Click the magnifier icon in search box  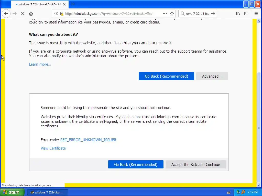[183, 14]
